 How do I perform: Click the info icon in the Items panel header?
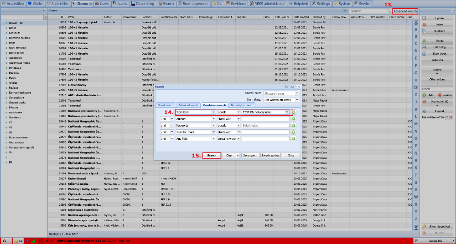(x=345, y=10)
